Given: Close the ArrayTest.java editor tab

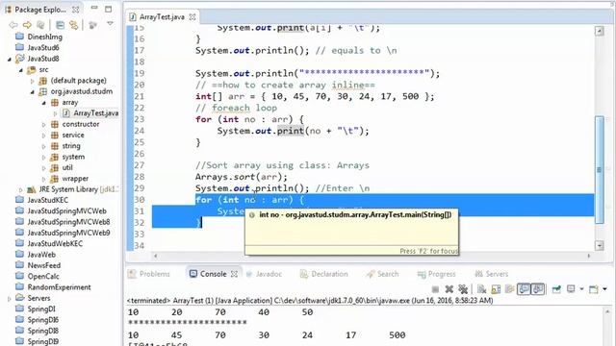Looking at the screenshot, I should 192,17.
